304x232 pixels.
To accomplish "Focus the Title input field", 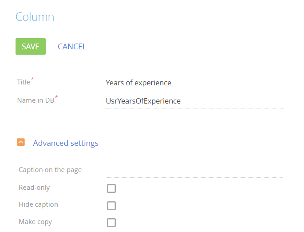I will (x=194, y=83).
